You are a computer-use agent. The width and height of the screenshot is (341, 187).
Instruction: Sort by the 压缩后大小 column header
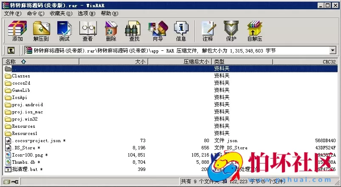pyautogui.click(x=180, y=62)
